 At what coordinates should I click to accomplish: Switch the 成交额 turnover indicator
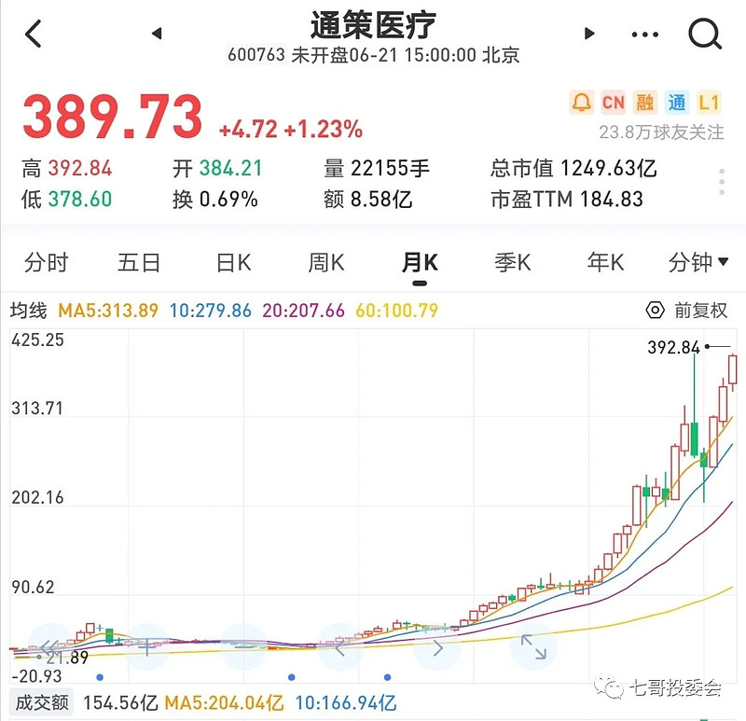coord(42,702)
